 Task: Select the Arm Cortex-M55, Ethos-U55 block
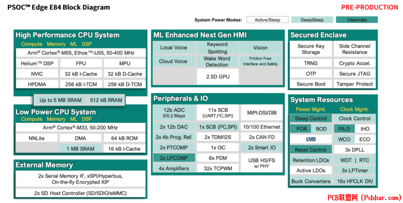click(x=81, y=53)
